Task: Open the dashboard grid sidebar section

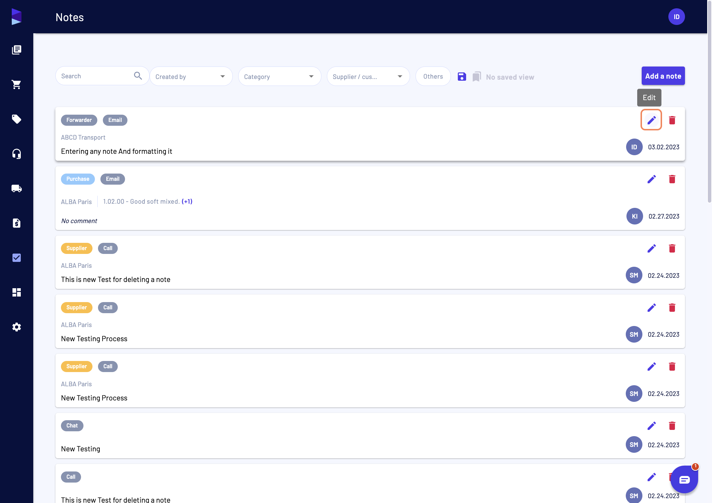Action: [16, 292]
